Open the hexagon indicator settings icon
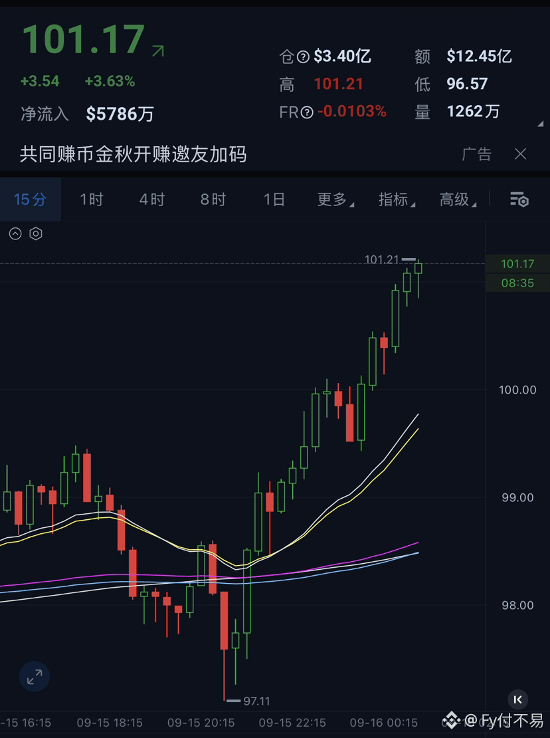The width and height of the screenshot is (550, 738). (36, 233)
